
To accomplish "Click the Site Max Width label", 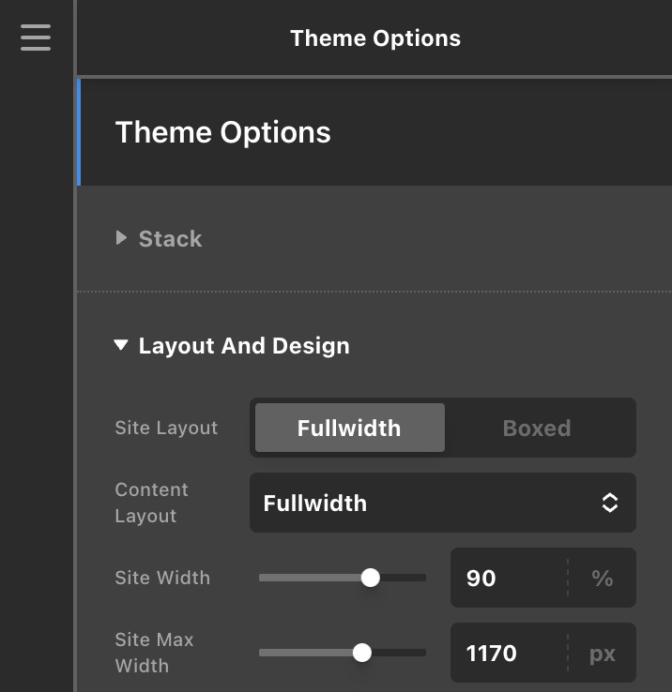I will tap(154, 653).
